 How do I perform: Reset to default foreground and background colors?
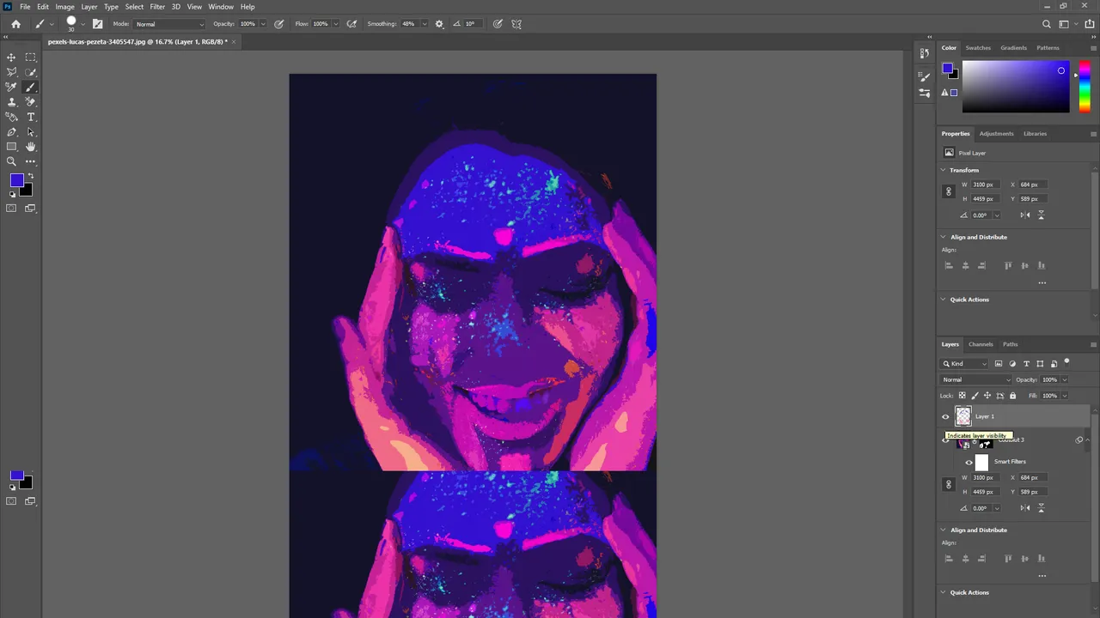[12, 194]
